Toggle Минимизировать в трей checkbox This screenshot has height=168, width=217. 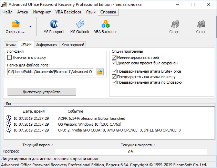tap(114, 57)
